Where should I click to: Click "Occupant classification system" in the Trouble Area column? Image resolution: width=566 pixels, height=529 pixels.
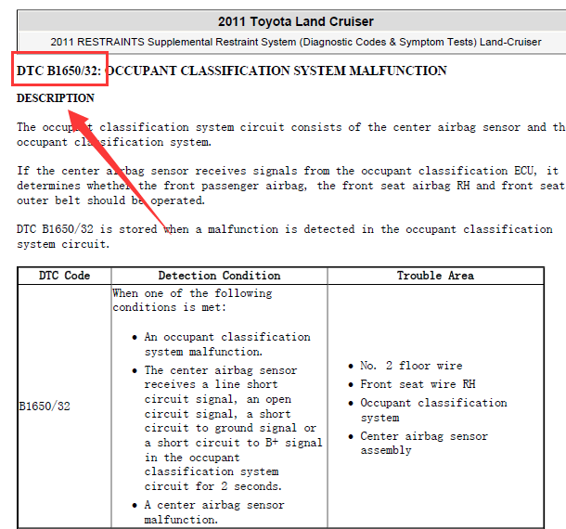433,410
